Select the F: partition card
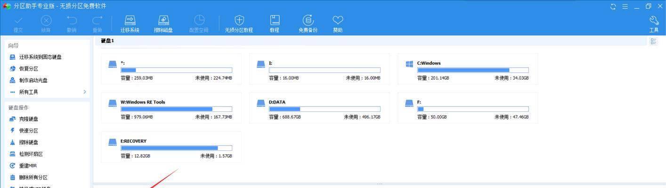Image resolution: width=666 pixels, height=188 pixels. click(468, 108)
